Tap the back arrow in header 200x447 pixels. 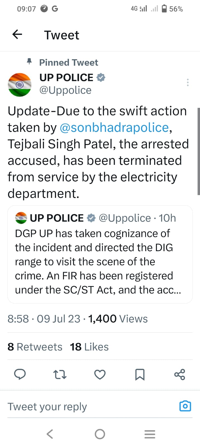[17, 35]
